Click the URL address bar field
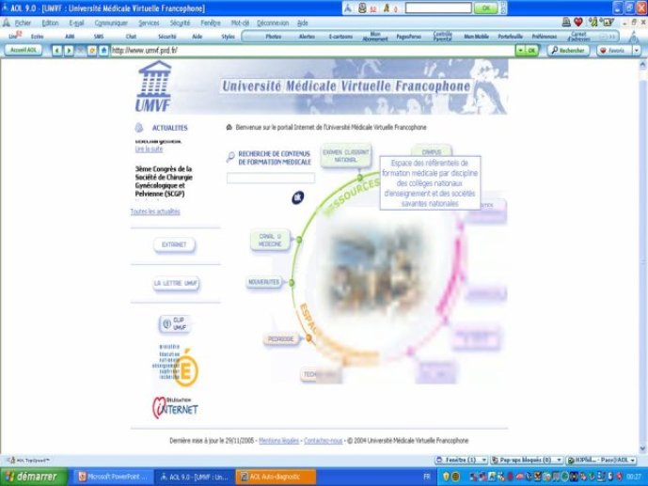Screen dimensions: 648x486 [x=312, y=51]
